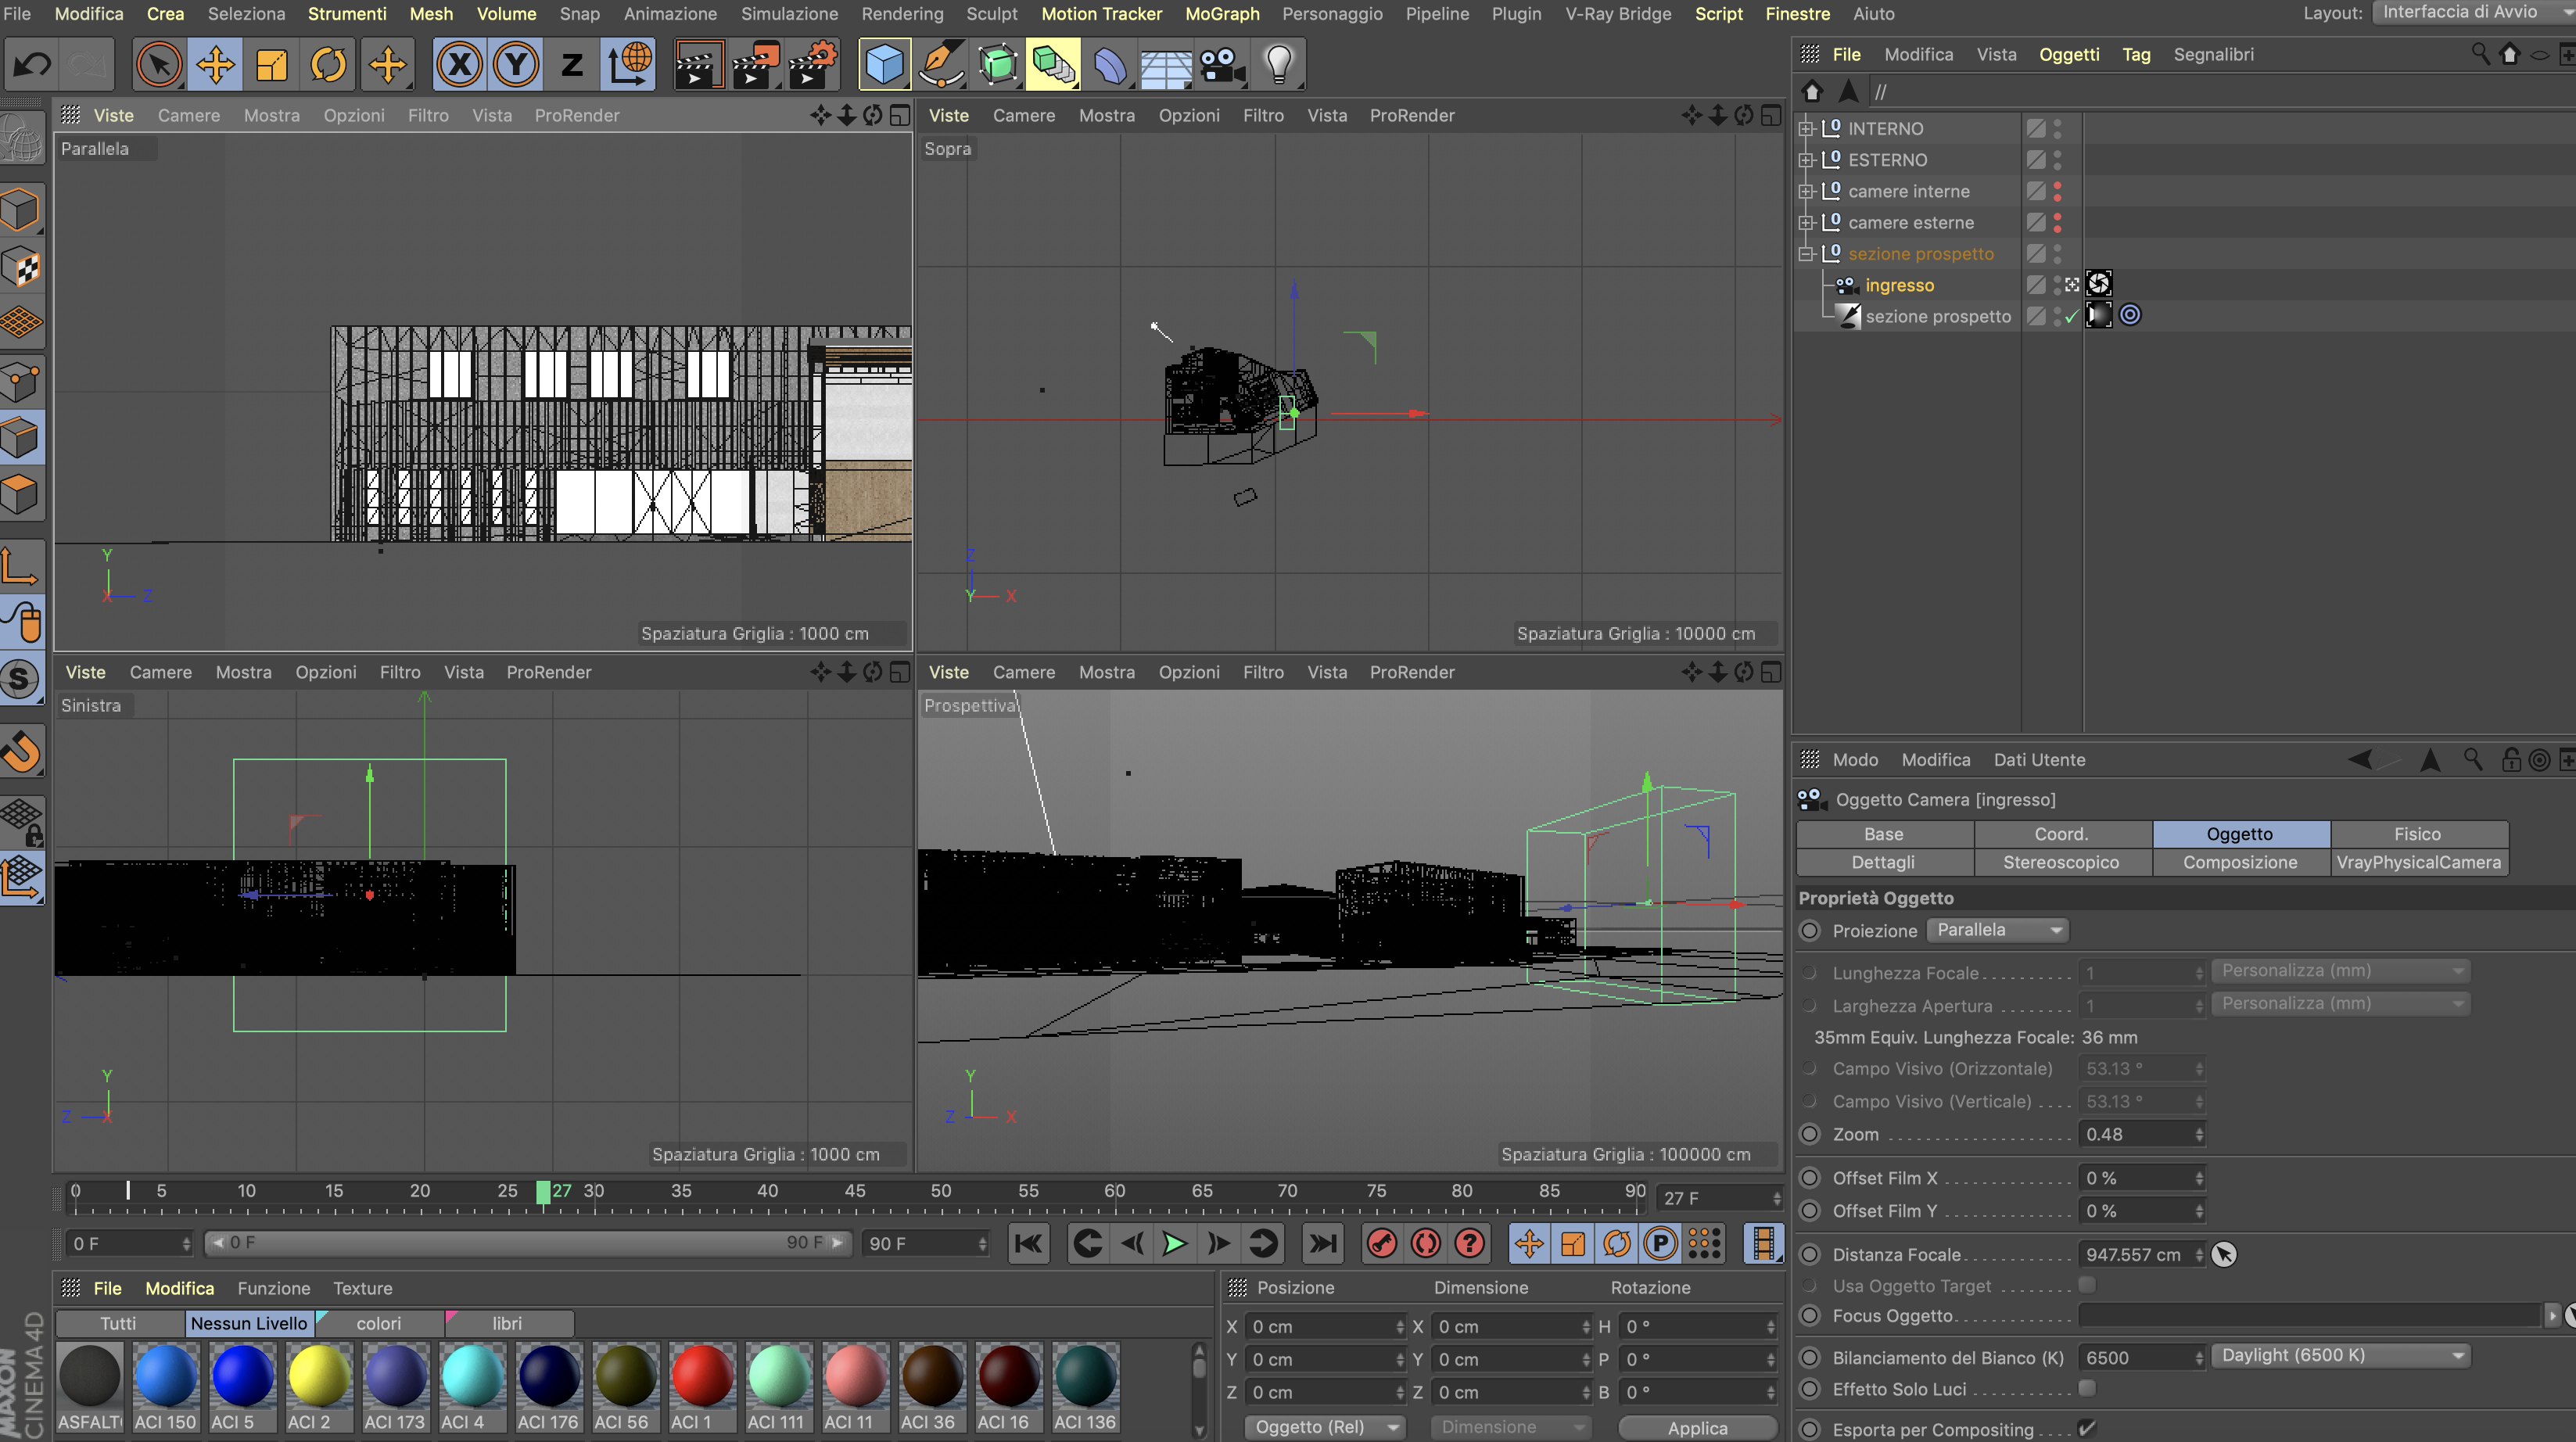Image resolution: width=2576 pixels, height=1442 pixels.
Task: Expand the INTERNO layer tree item
Action: click(1806, 129)
